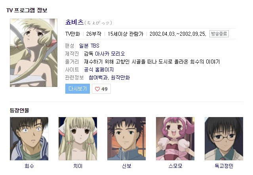The width and height of the screenshot is (253, 175).
Task: Click the 다시보기 replay button
Action: coord(78,88)
